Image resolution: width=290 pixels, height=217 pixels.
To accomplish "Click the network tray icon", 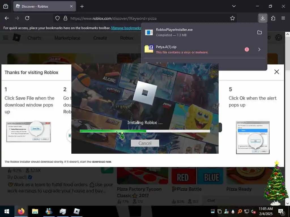I will (x=246, y=211).
